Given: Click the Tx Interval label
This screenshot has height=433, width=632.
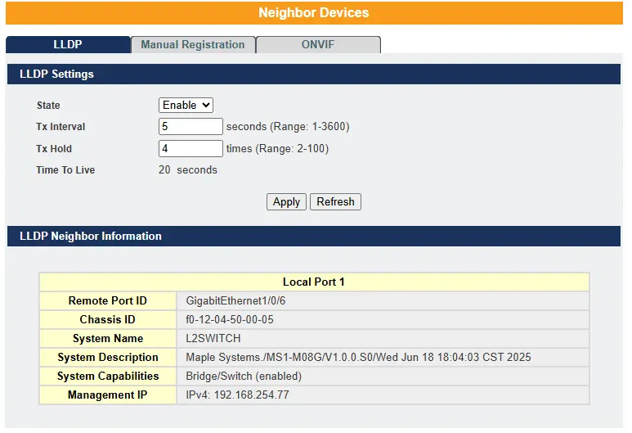Looking at the screenshot, I should pyautogui.click(x=61, y=127).
